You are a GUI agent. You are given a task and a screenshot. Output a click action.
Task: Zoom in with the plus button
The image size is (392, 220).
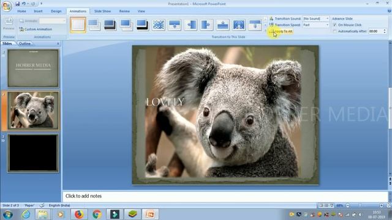pyautogui.click(x=382, y=205)
